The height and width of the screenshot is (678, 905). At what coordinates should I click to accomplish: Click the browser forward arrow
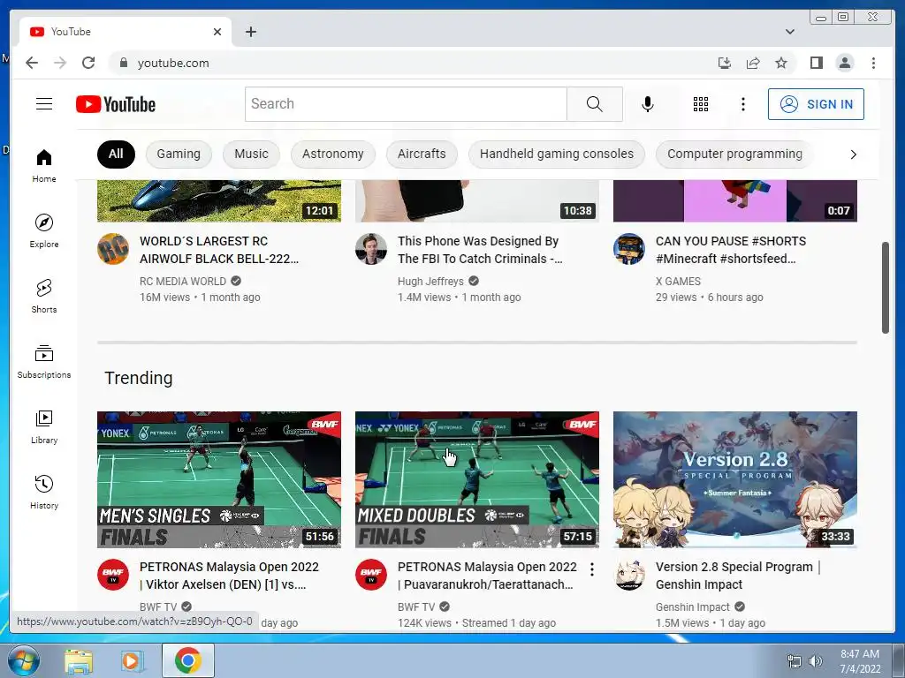[x=60, y=63]
